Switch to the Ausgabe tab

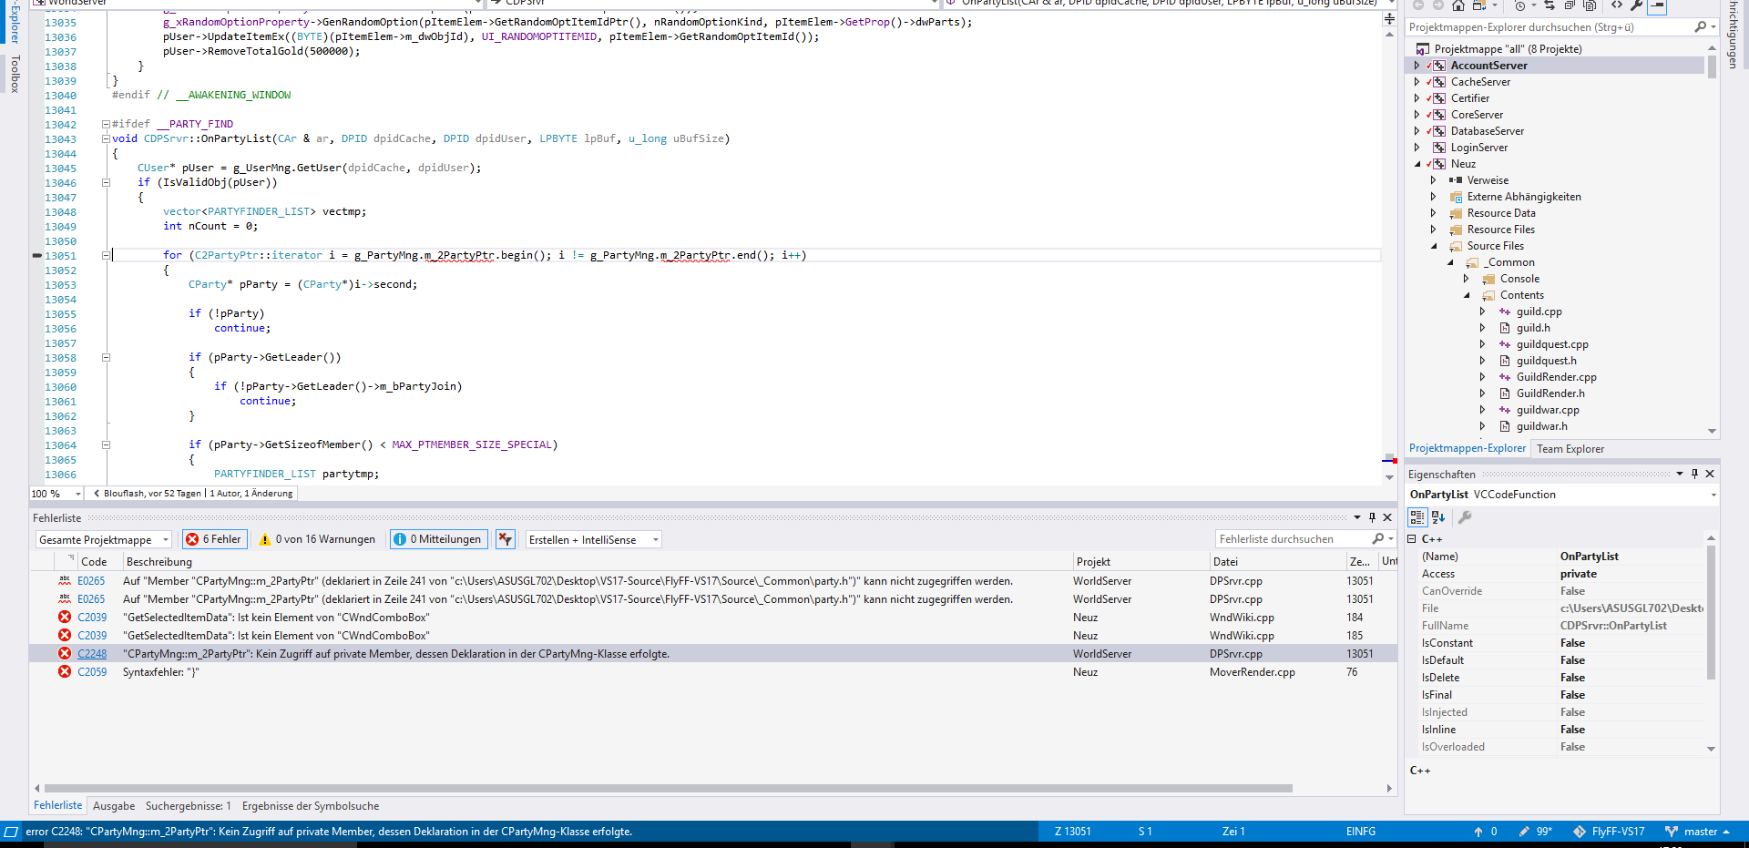pos(114,806)
